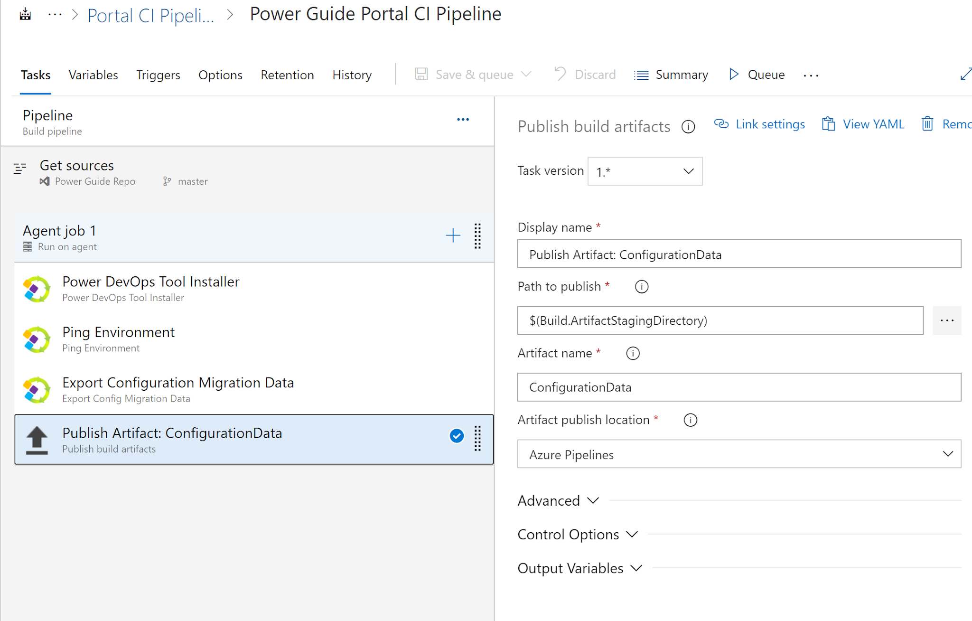
Task: Click the Artifact publish location info icon
Action: tap(690, 420)
